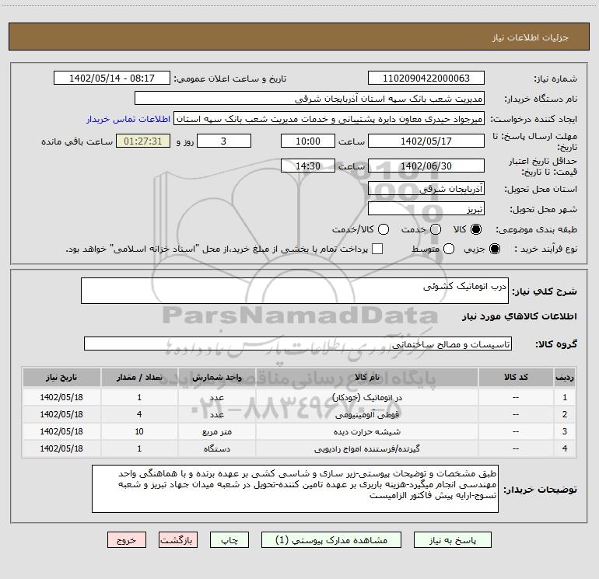
Task: Select the جزیی purchase type radio
Action: (x=495, y=249)
